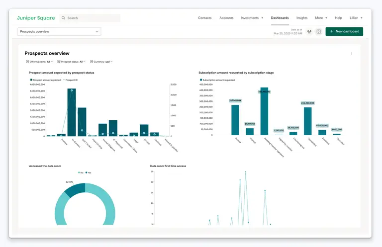
Task: Open the Offering name filter dropdown
Action: point(39,62)
